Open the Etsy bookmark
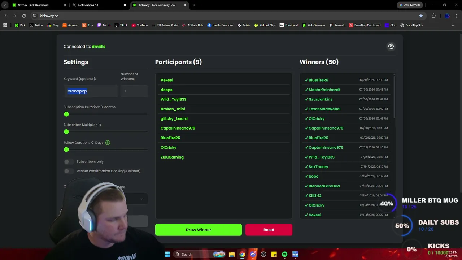The height and width of the screenshot is (260, 462). (88, 25)
